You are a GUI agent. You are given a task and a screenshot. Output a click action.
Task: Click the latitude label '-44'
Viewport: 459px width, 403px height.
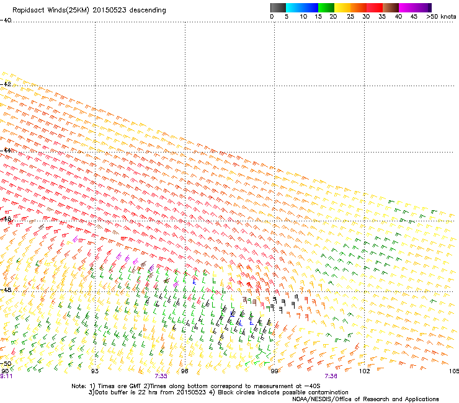(6, 150)
